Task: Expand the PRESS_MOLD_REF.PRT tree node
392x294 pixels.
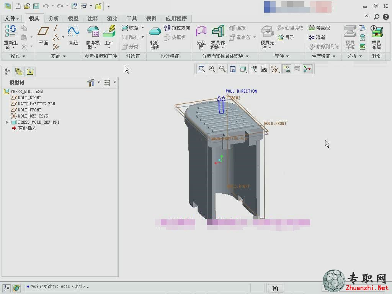Action: [7, 122]
